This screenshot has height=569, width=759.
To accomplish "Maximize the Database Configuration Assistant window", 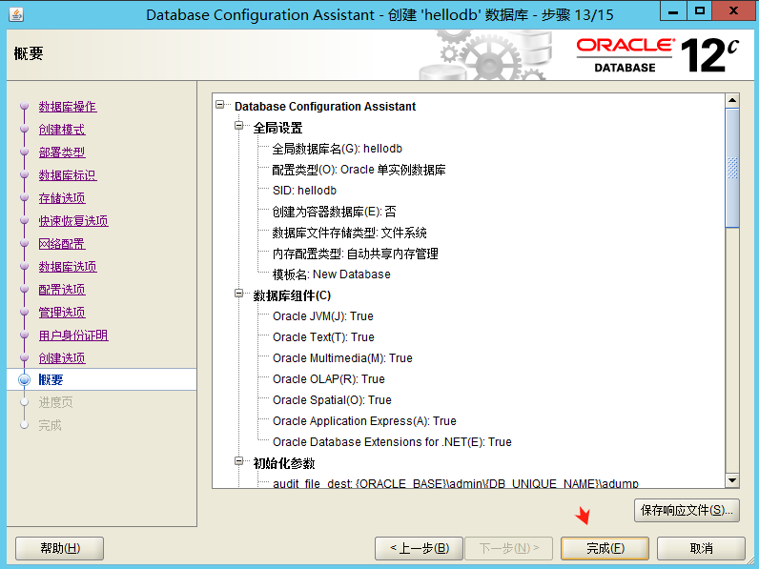I will click(x=700, y=11).
